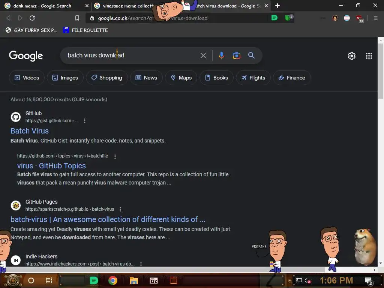Open the virus · GitHub Topics result
384x288 pixels.
pyautogui.click(x=51, y=166)
